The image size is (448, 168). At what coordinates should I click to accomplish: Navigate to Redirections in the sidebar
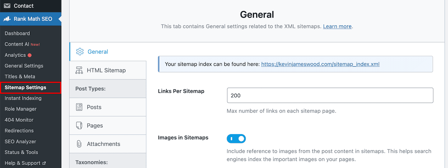19,131
